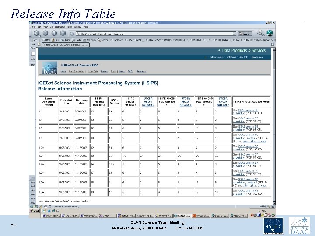The width and height of the screenshot is (315, 236).
Task: Click the Forward navigation button
Action: [45, 33]
